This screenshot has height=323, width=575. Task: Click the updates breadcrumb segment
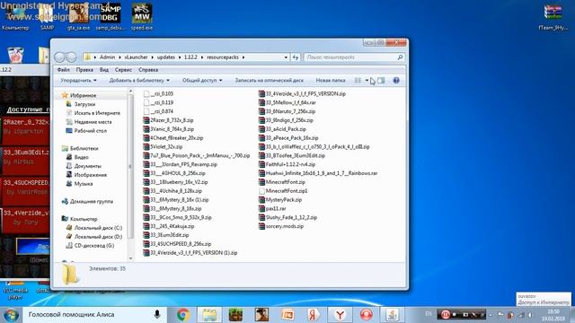coord(166,57)
